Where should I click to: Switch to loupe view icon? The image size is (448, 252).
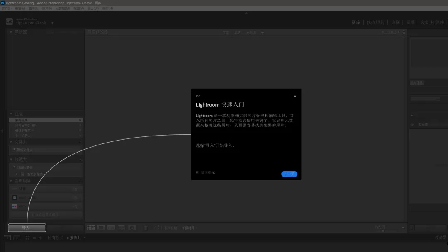click(x=101, y=228)
